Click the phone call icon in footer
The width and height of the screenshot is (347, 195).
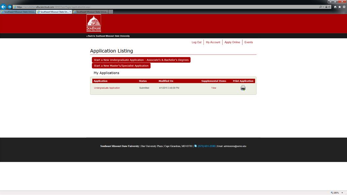196,146
